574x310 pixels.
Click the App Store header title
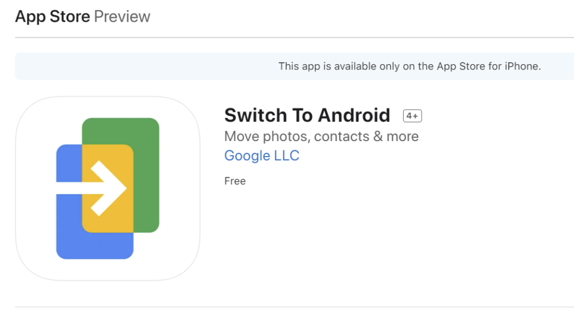coord(52,16)
